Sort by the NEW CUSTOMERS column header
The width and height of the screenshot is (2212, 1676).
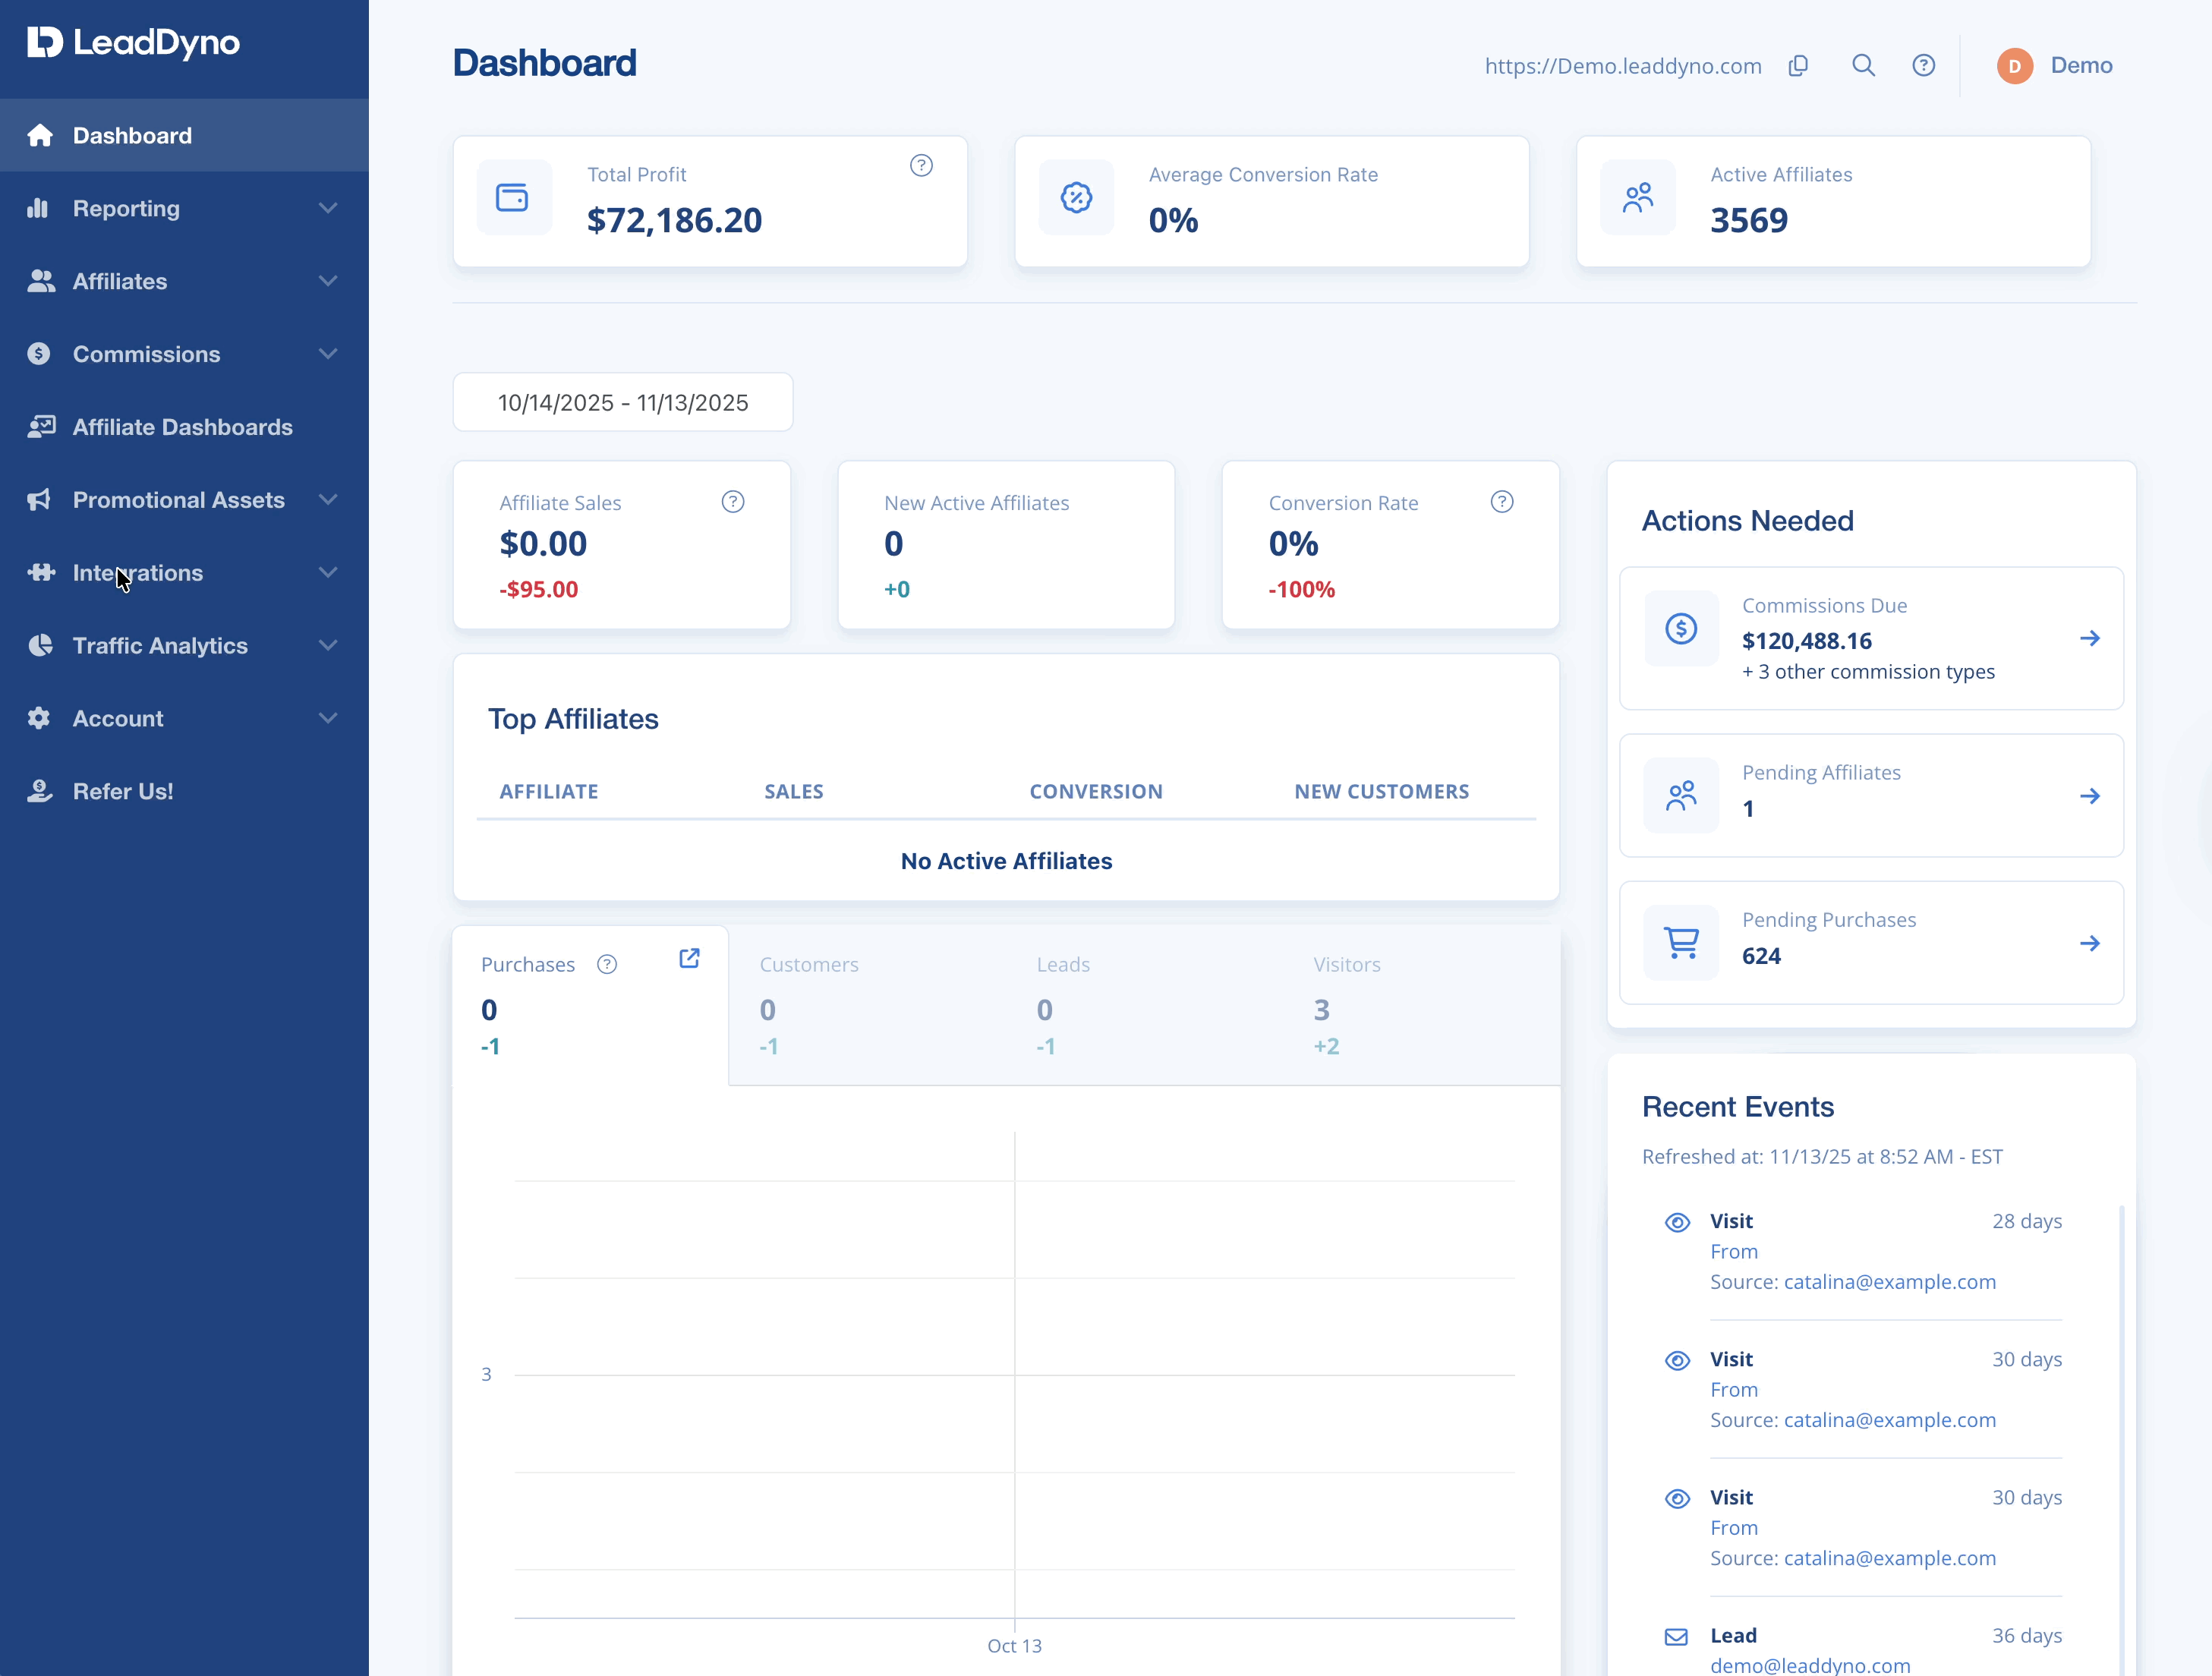coord(1382,791)
